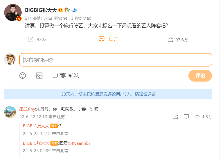Like 墨兰tiny's comment with 4.5万 likes
220x158 pixels.
tap(197, 117)
